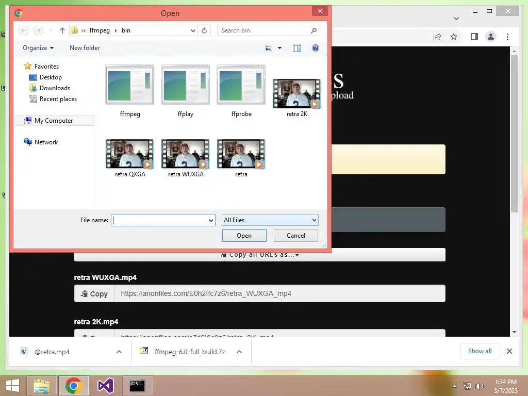
Task: Expand ffmpeg-6.0-full_build.7z download options
Action: tap(239, 352)
